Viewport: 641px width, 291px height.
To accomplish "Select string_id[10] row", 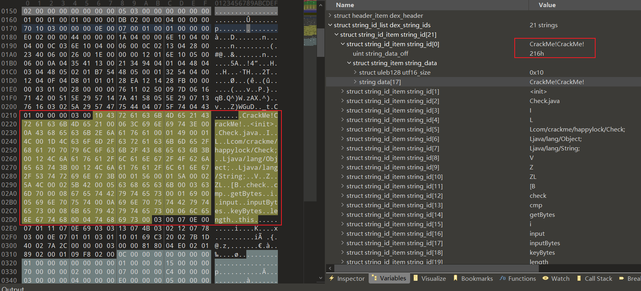I will coord(484,176).
